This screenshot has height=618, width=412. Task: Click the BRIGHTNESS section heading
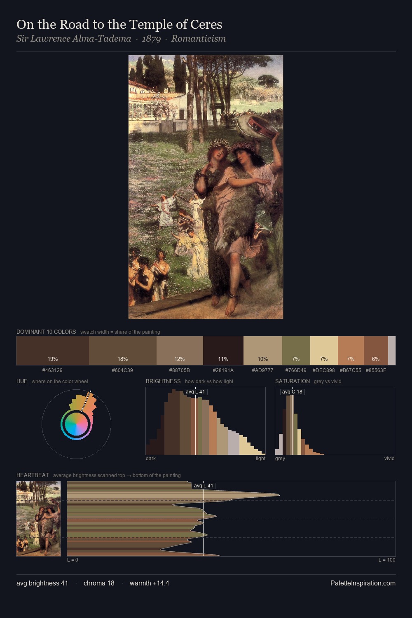(163, 381)
